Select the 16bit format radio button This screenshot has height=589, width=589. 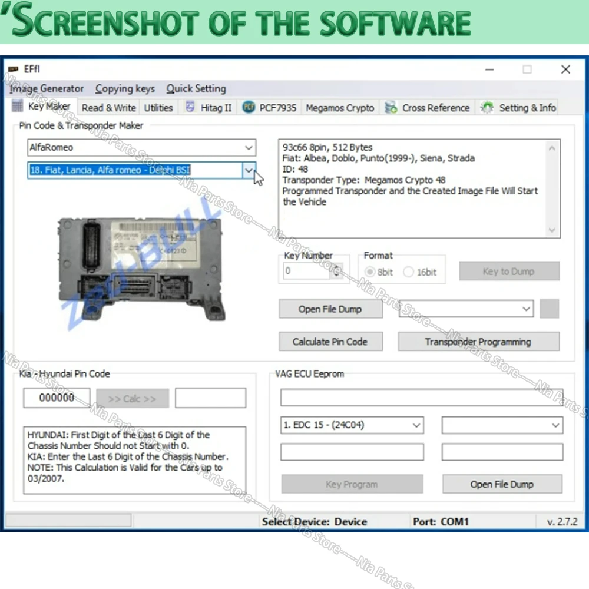408,272
